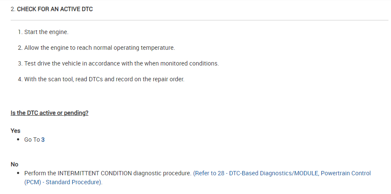391x194 pixels.
Task: Click the bullet point before "Go To 3"
Action: click(18, 140)
